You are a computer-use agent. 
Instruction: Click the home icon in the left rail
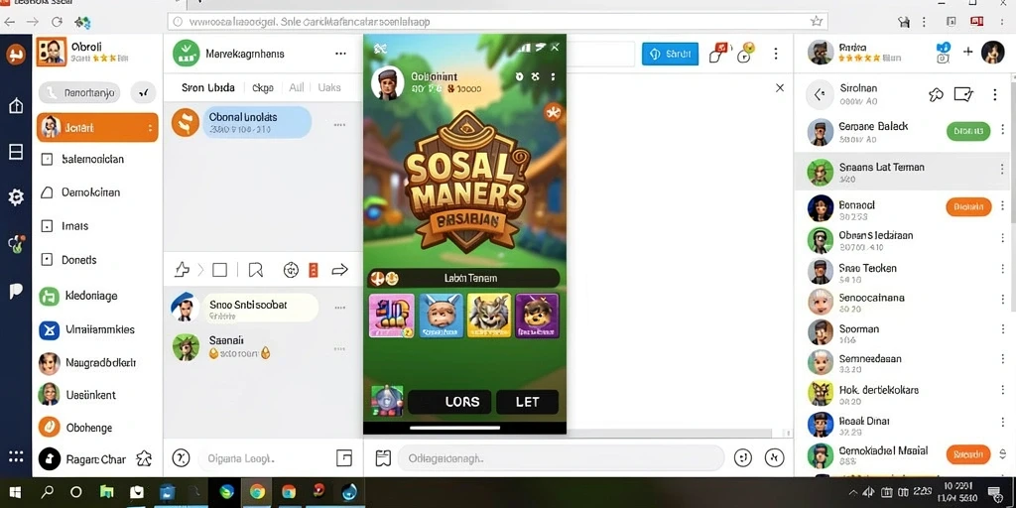click(x=16, y=105)
